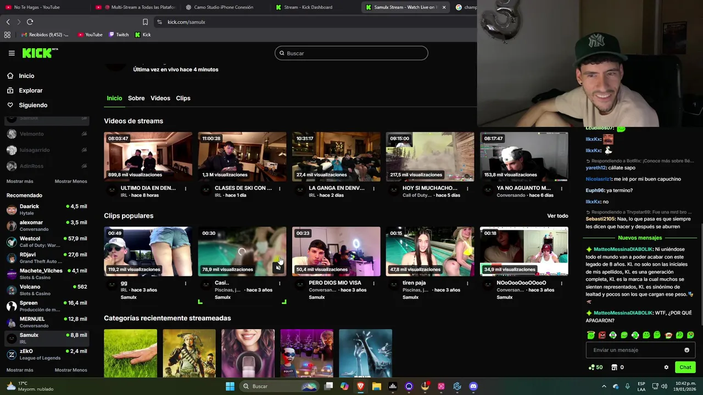Click the Kick beta logo
This screenshot has height=395, width=703.
click(x=40, y=53)
